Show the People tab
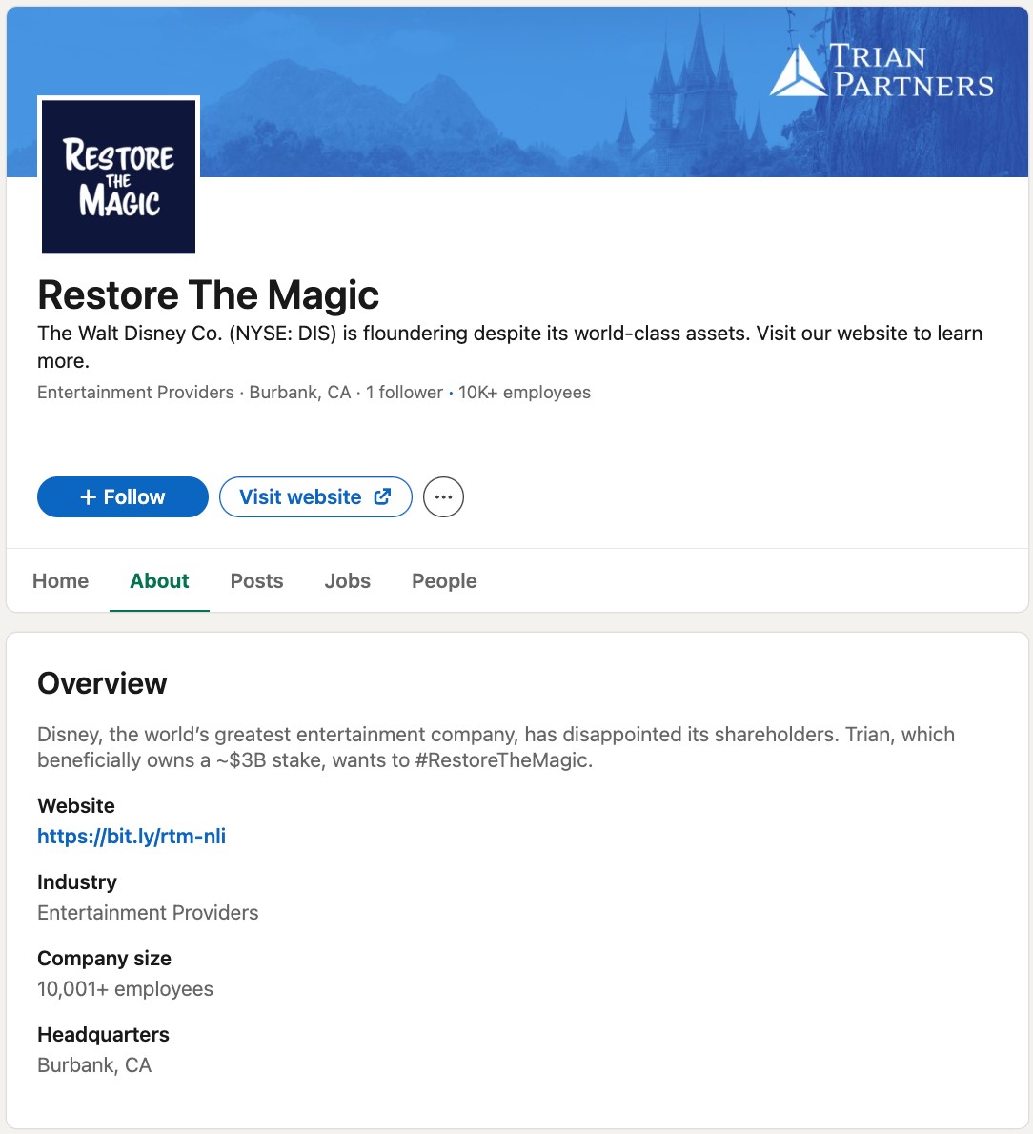This screenshot has width=1033, height=1134. click(x=444, y=581)
